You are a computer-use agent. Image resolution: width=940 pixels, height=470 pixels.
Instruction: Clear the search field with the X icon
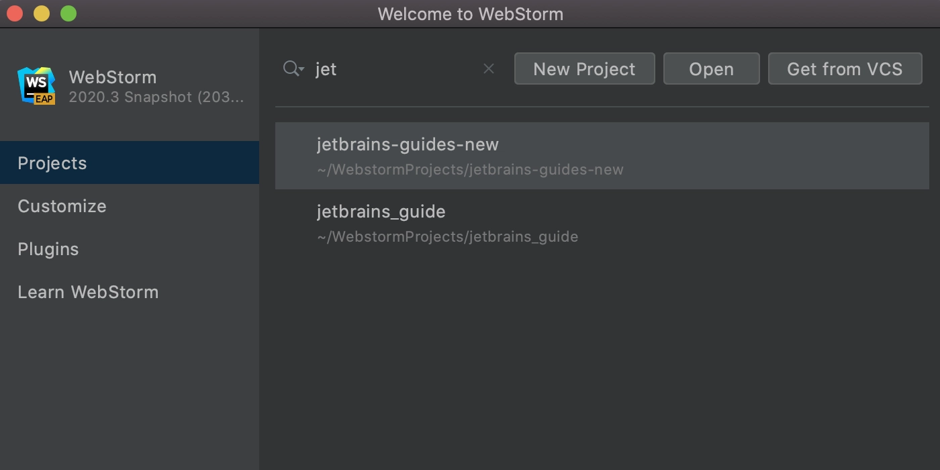[489, 68]
